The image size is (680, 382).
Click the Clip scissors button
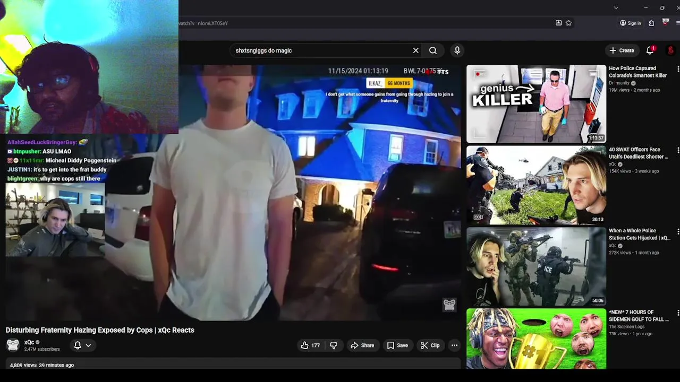pyautogui.click(x=430, y=345)
